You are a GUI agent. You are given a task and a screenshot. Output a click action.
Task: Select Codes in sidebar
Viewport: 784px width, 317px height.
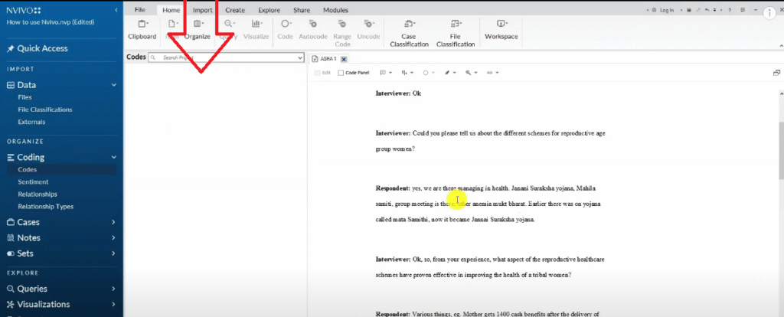coord(28,169)
